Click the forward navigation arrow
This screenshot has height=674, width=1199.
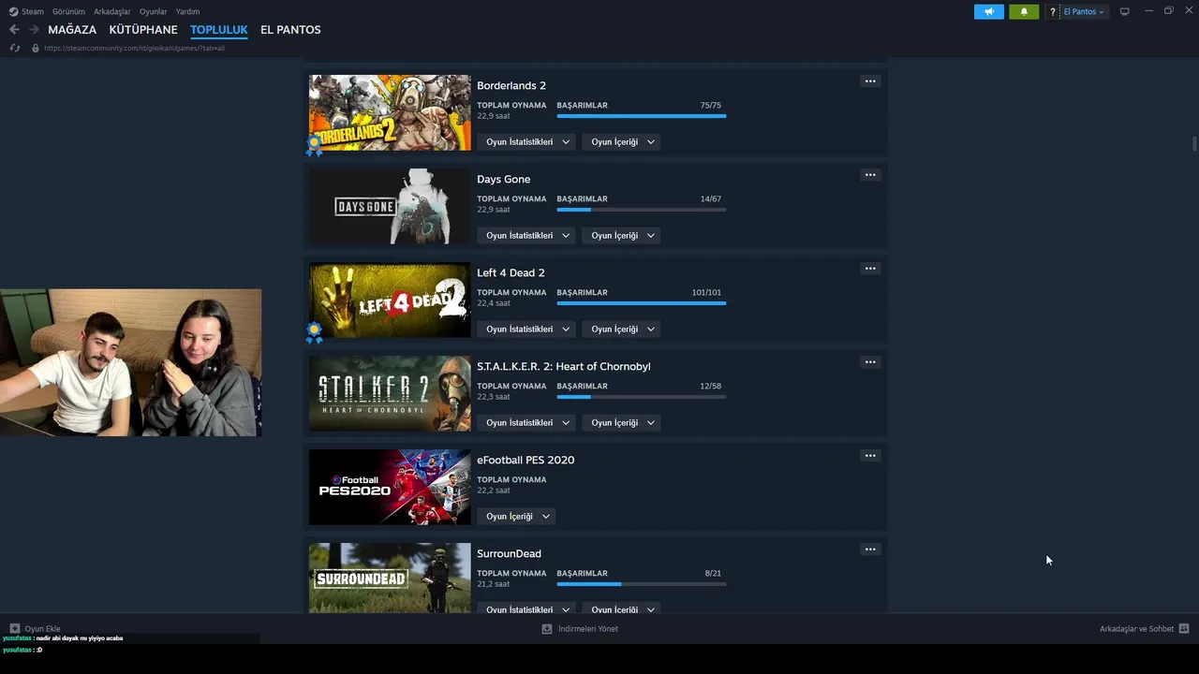[34, 30]
